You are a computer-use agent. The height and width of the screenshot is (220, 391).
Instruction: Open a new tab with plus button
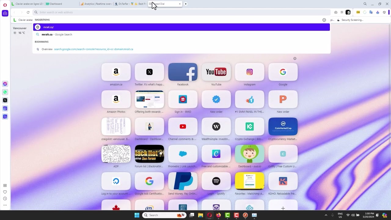click(x=185, y=4)
